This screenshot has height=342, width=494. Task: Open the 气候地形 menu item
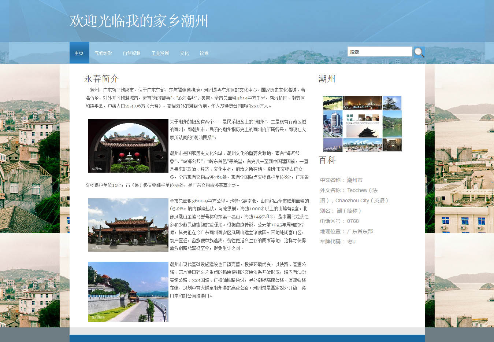(x=103, y=53)
